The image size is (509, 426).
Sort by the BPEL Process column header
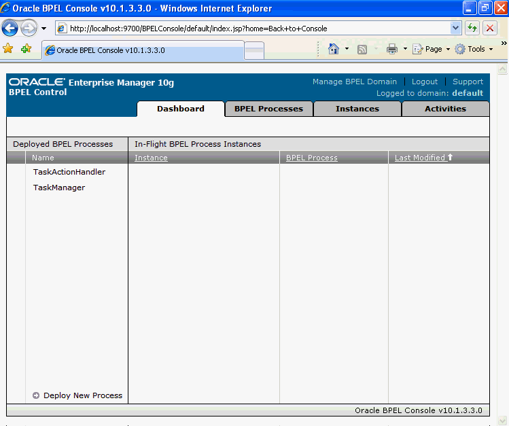point(312,158)
